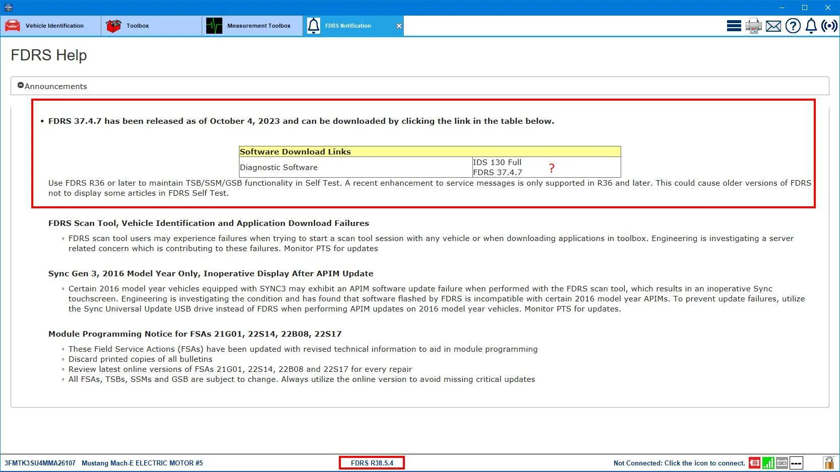Click 'Not Connected: Click the icon to connect' text
This screenshot has height=472, width=840.
pos(679,463)
